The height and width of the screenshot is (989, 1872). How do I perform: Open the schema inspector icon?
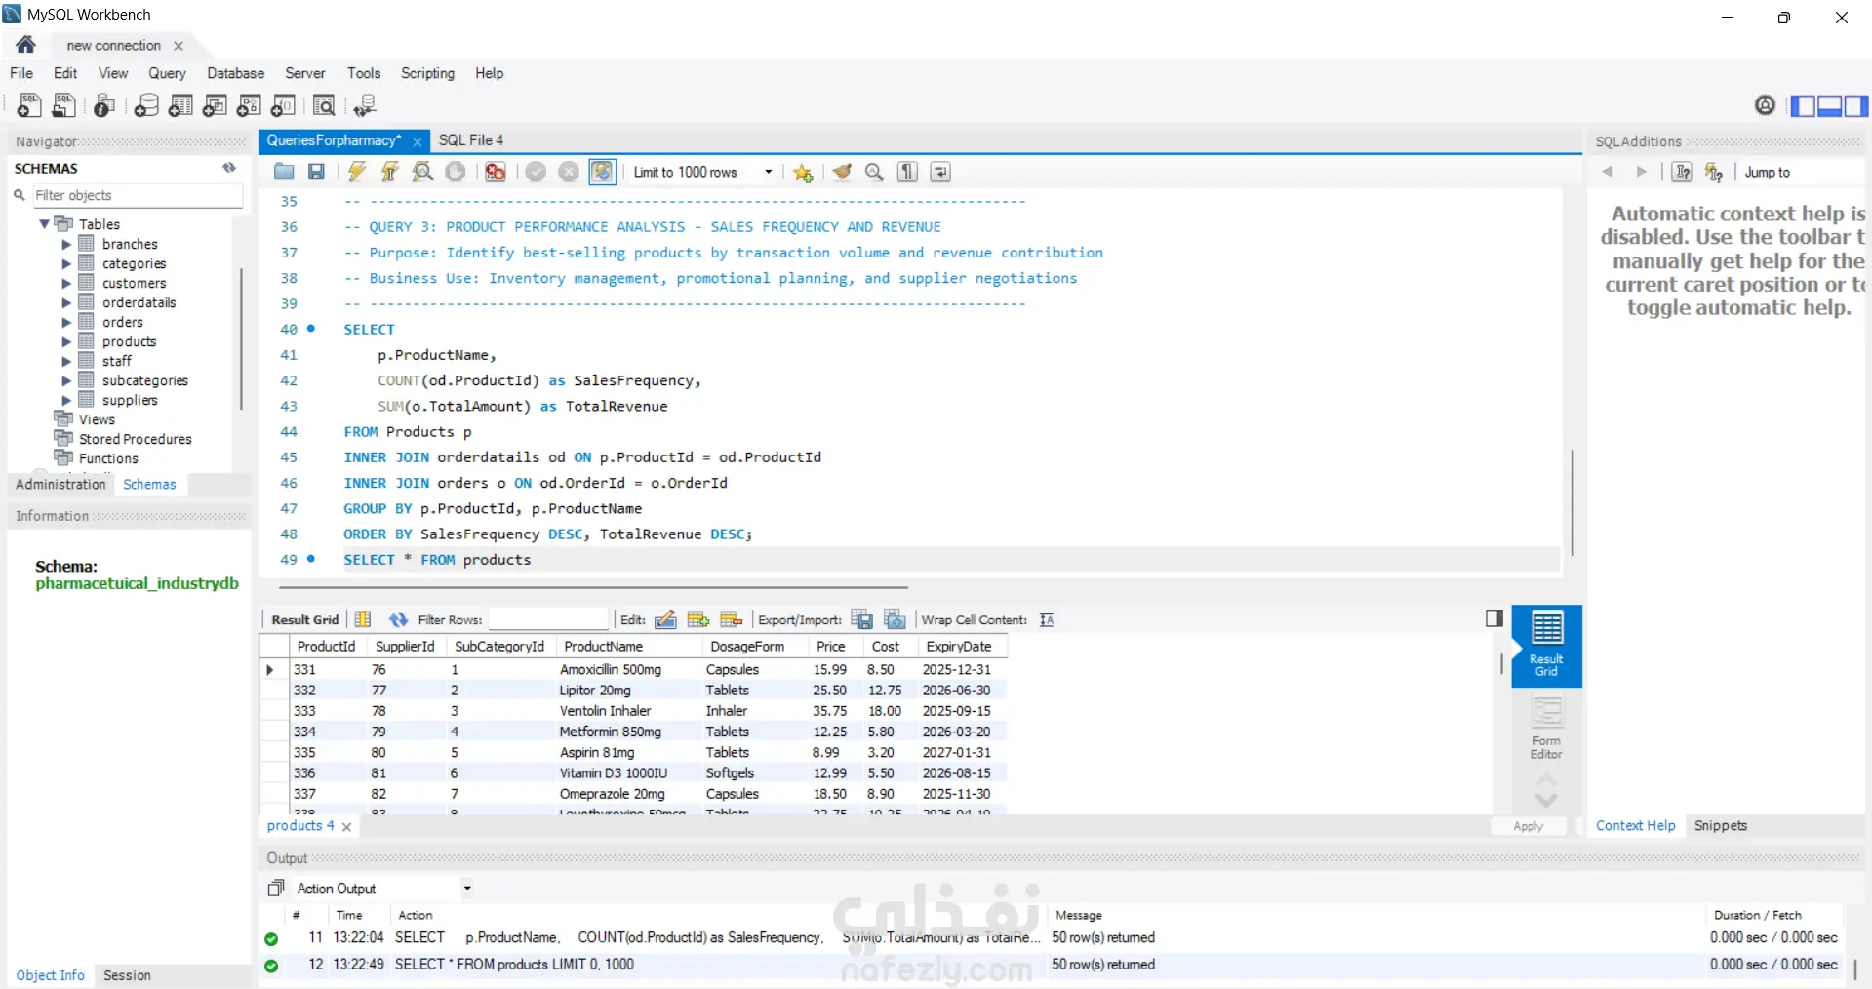[x=104, y=105]
